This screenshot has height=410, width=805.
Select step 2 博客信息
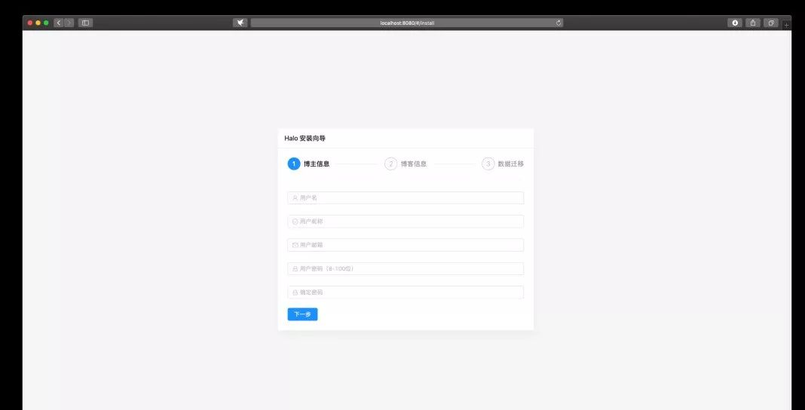point(406,164)
